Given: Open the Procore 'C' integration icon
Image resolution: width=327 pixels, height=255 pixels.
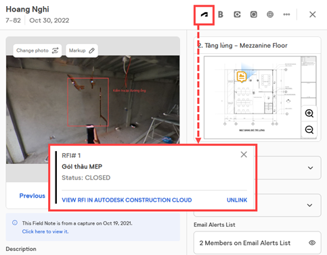Looking at the screenshot, I should coord(237,15).
